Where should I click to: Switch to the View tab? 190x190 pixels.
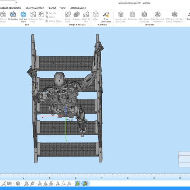[x=63, y=8]
